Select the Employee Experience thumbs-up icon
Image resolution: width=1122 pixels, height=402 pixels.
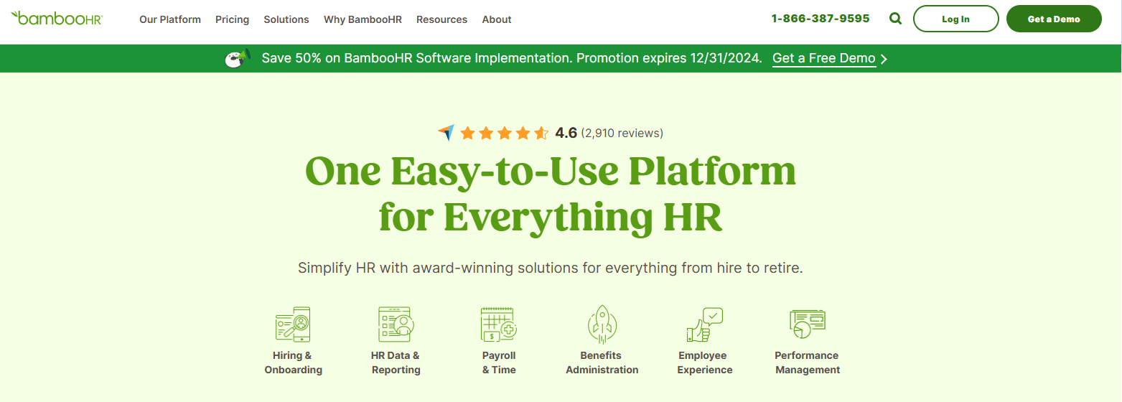coord(705,324)
